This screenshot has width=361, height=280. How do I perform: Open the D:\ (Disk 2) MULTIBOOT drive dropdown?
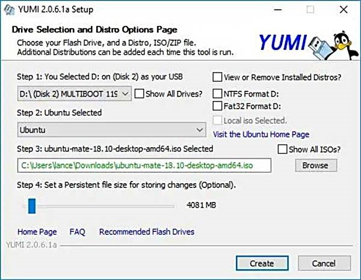(75, 94)
